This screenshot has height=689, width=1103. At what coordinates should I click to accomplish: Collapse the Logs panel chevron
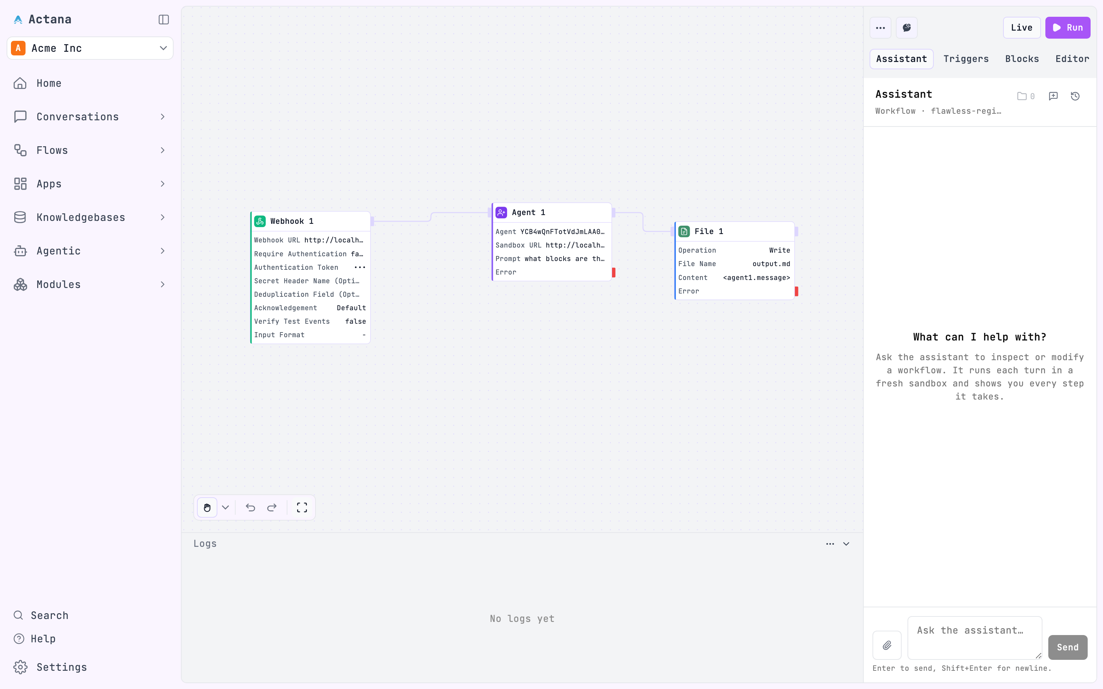coord(846,544)
